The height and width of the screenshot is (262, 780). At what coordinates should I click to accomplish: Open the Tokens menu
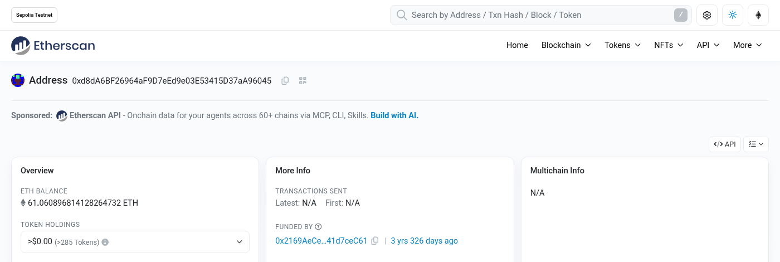click(622, 45)
